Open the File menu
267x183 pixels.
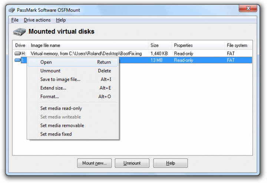15,20
